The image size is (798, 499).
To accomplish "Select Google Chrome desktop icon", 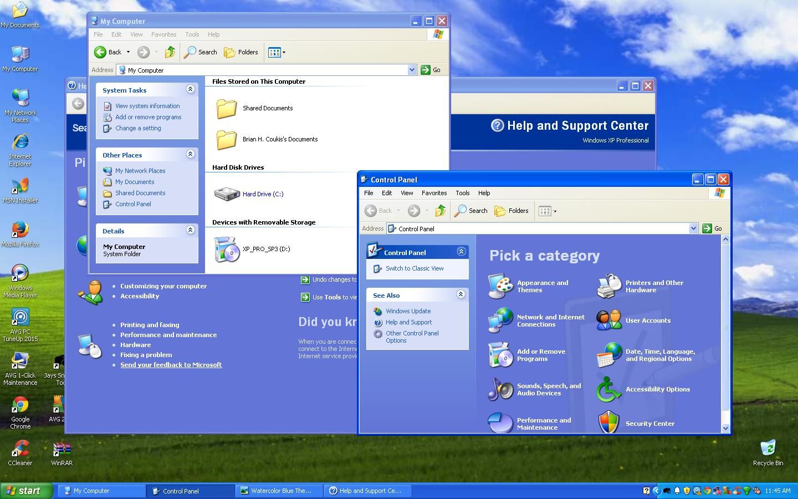I will (x=20, y=413).
